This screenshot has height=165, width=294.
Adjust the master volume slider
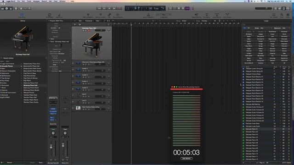[263, 8]
